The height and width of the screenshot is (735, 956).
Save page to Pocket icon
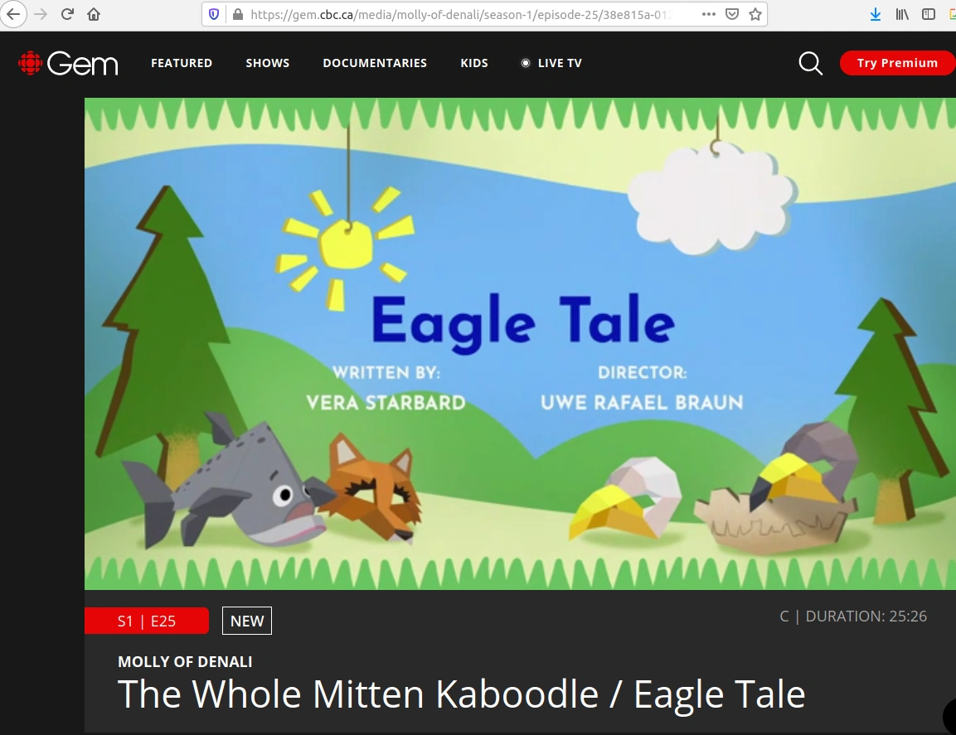coord(732,14)
